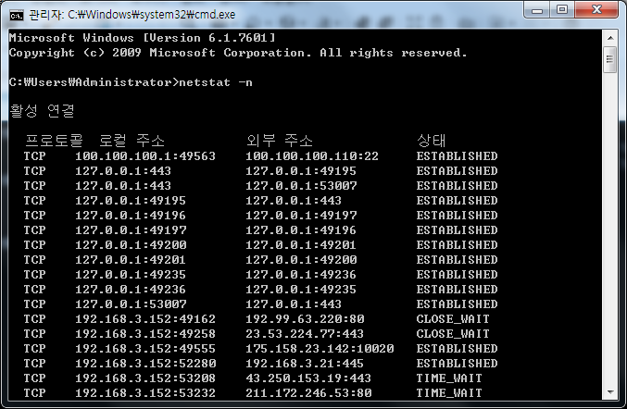The image size is (627, 409).
Task: Click the C:\Users\Administrator prompt
Action: tap(94, 82)
